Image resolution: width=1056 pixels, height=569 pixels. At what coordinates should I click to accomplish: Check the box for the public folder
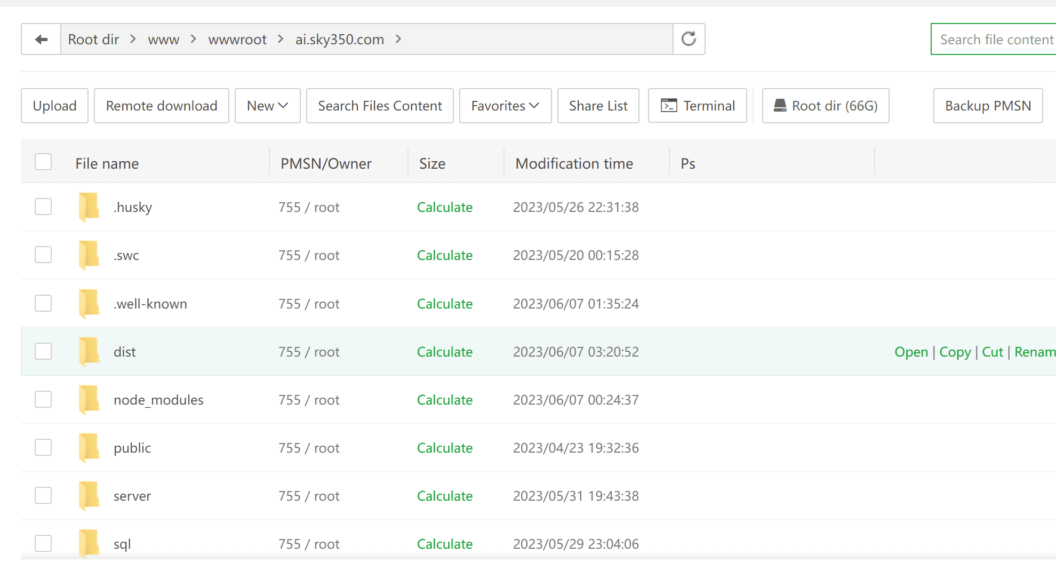[43, 447]
